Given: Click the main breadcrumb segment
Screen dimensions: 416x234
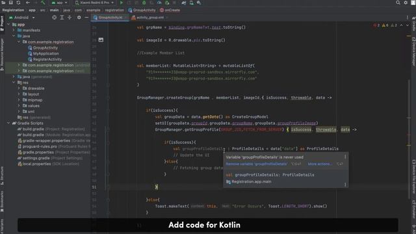Looking at the screenshot, I should pos(54,10).
